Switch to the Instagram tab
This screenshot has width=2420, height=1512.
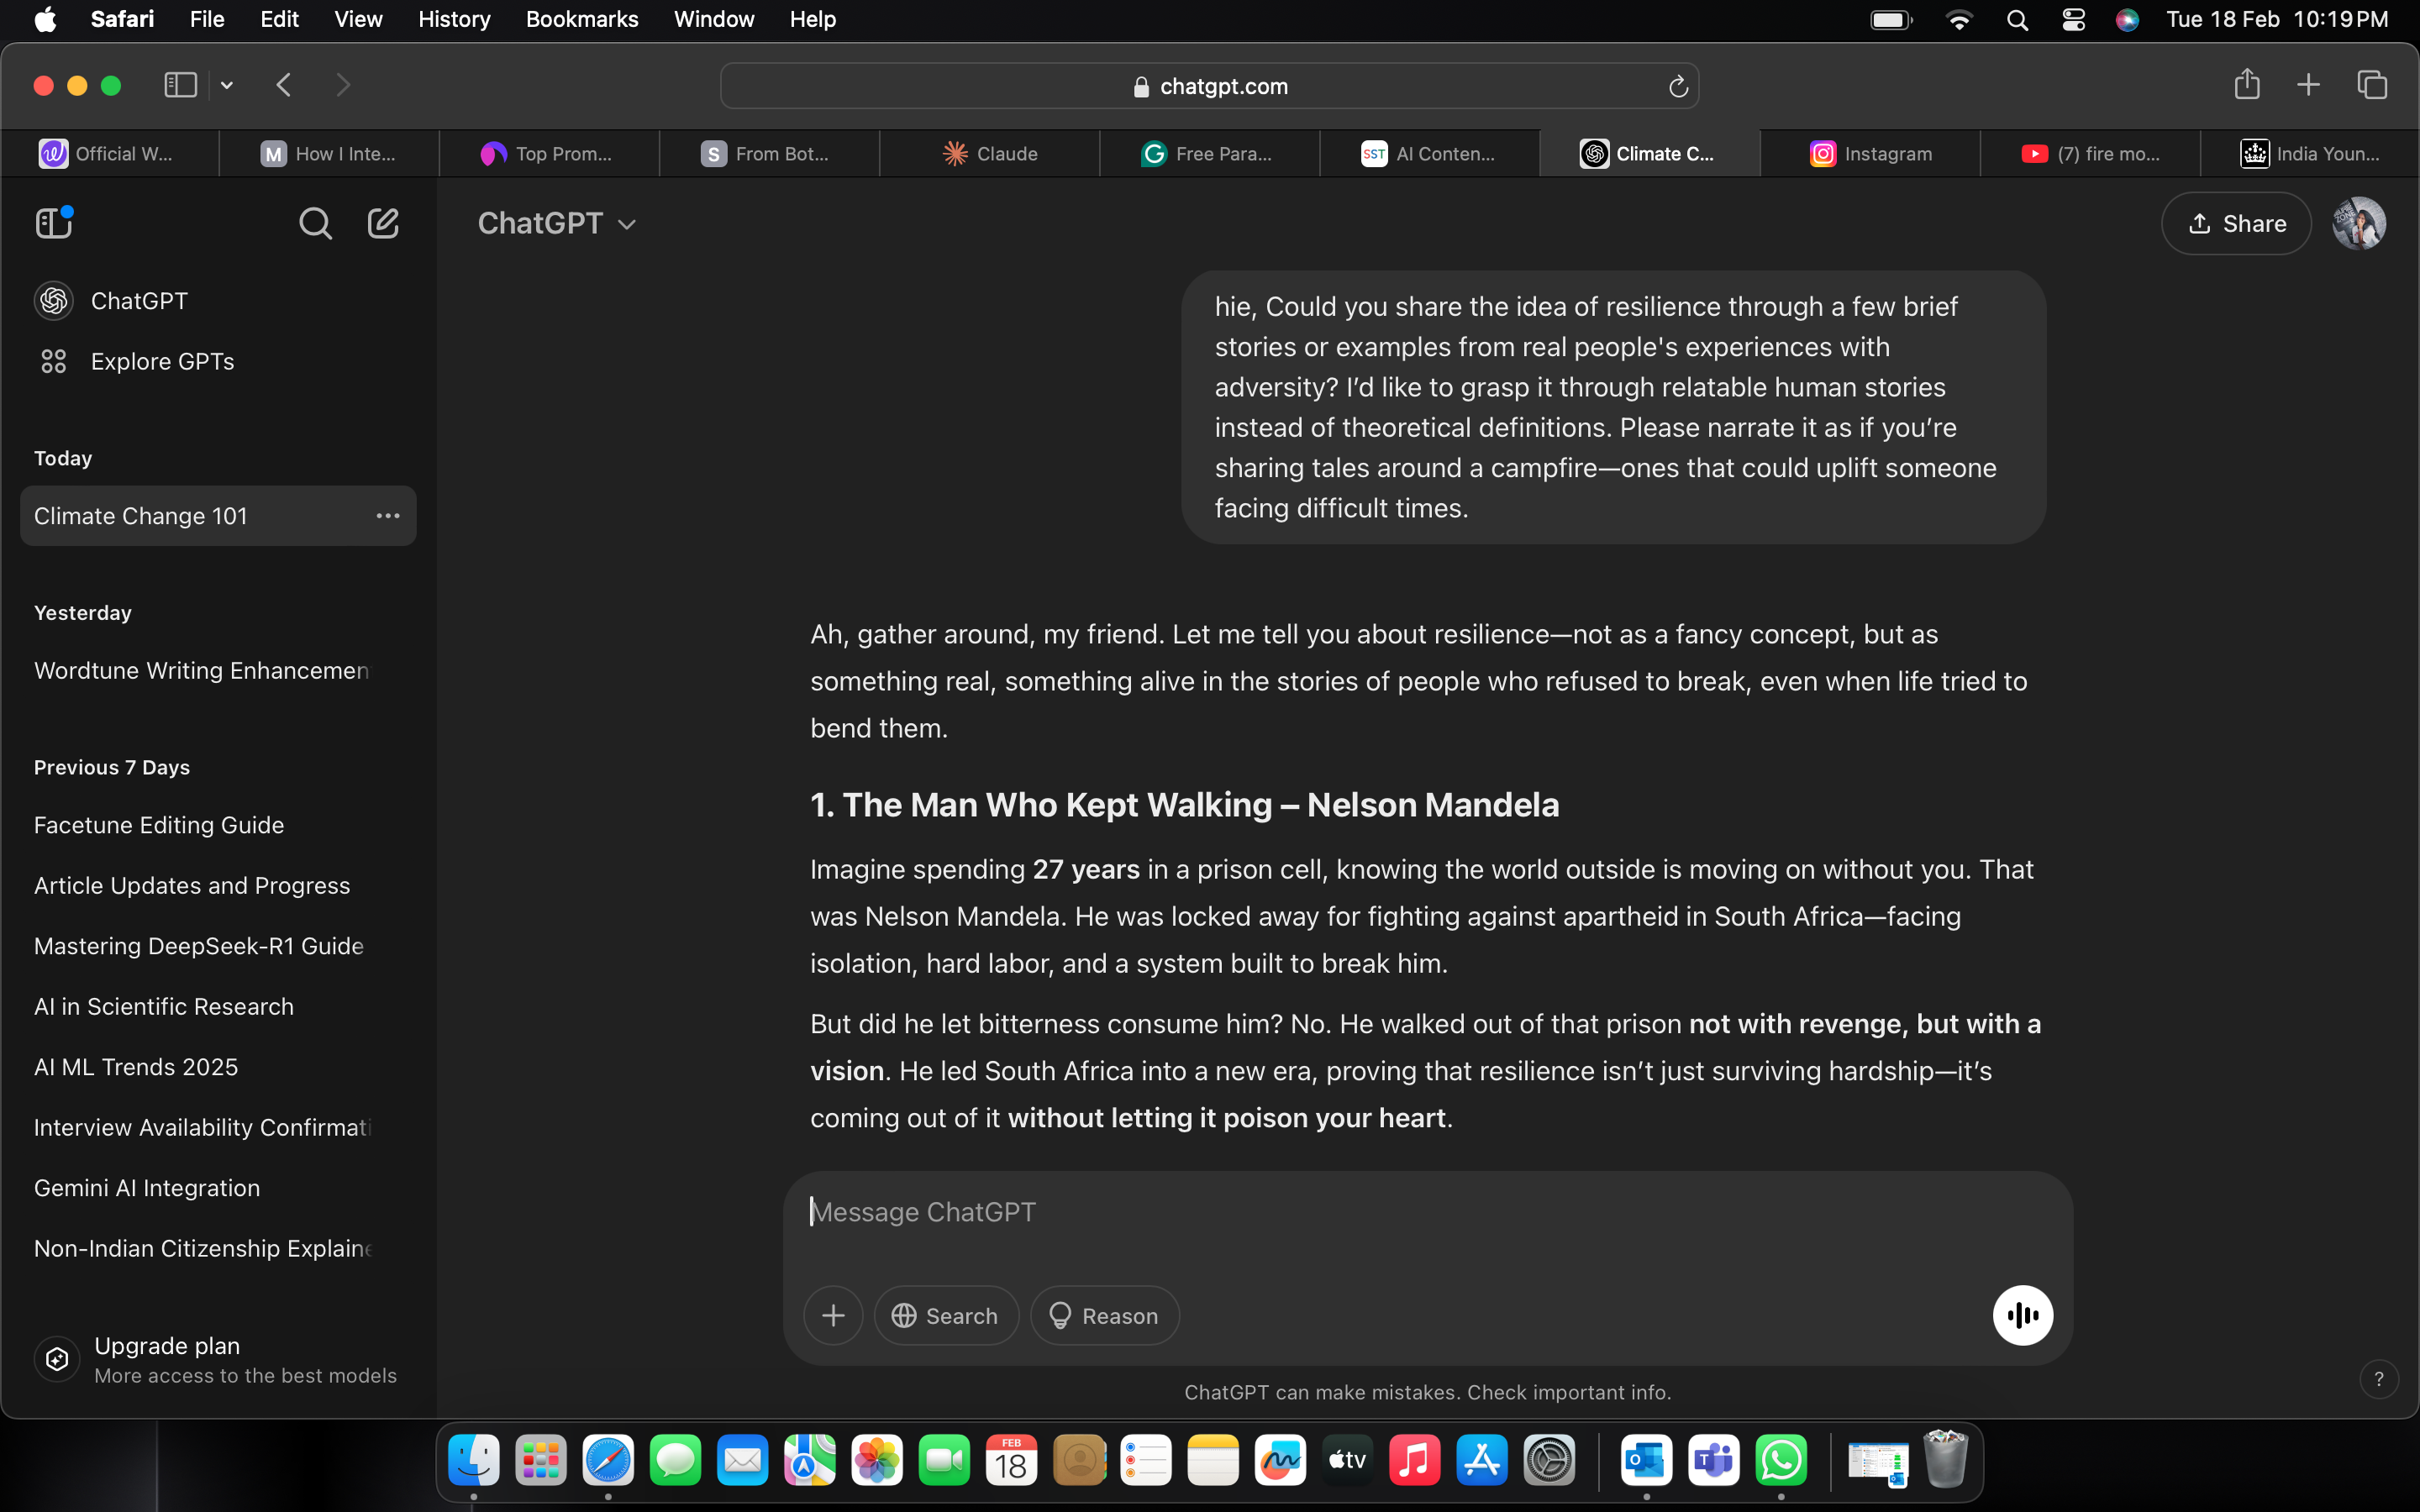(x=1870, y=154)
